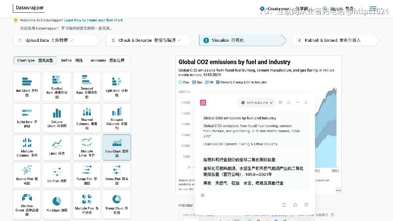The image size is (393, 221).
Task: Close the translation popup
Action: 306,103
